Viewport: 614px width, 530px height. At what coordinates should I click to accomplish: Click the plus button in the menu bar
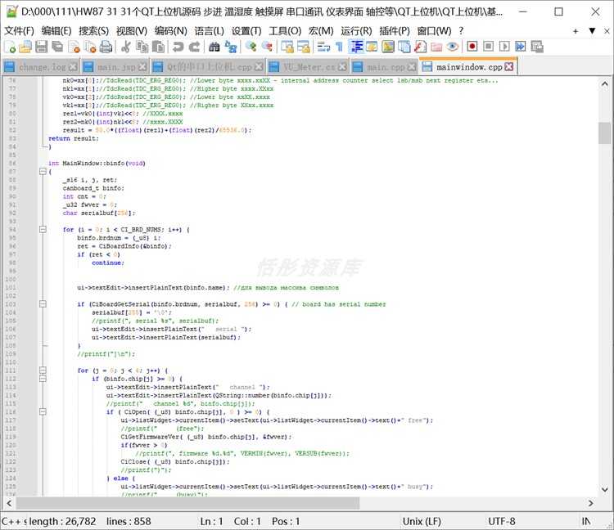576,31
